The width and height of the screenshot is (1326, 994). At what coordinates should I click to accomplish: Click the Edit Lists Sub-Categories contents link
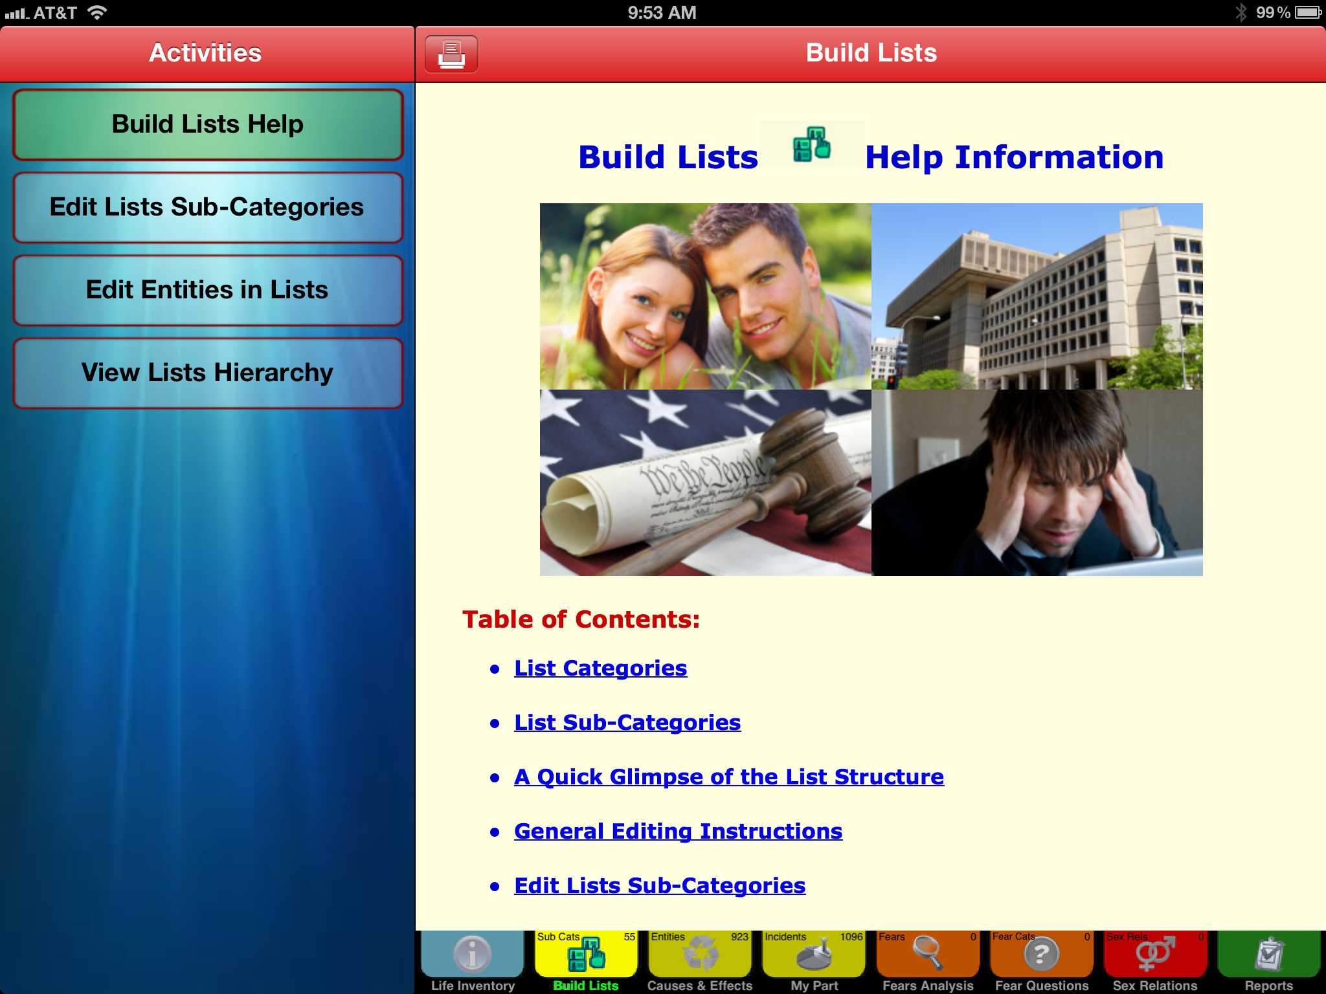659,885
